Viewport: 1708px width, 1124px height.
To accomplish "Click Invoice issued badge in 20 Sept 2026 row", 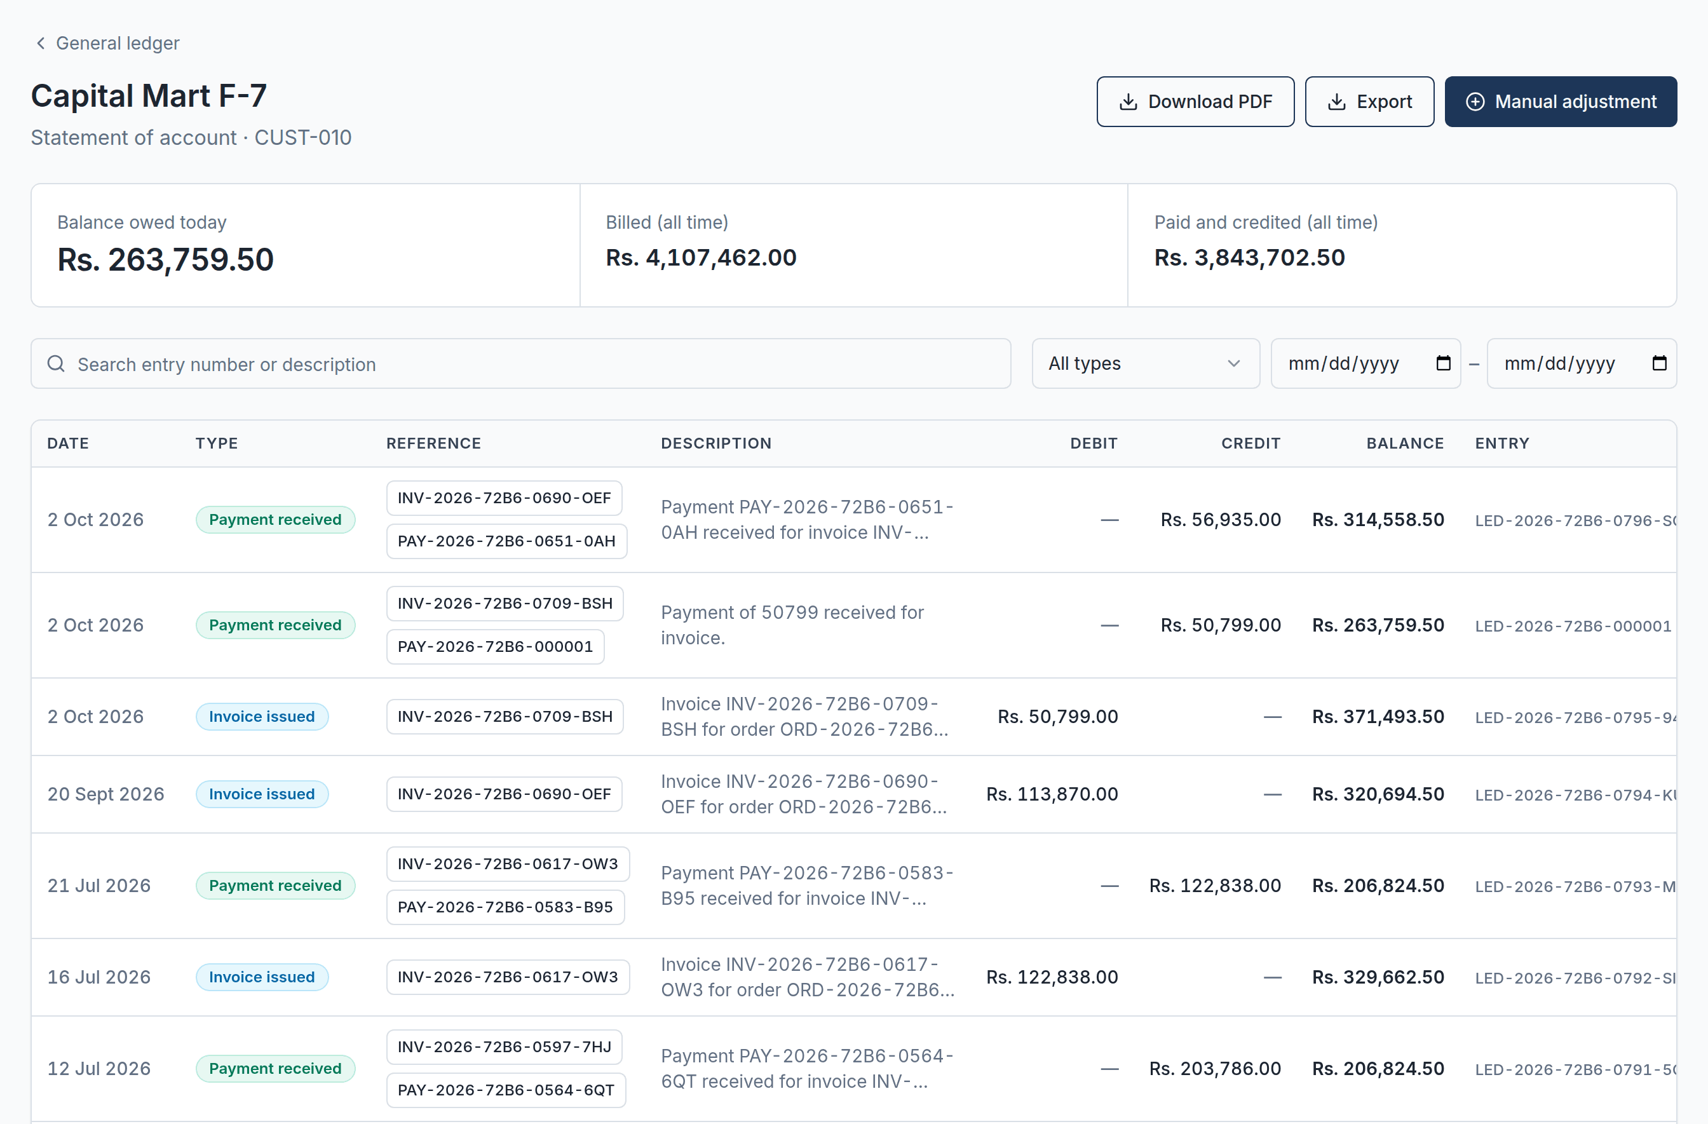I will pos(262,794).
